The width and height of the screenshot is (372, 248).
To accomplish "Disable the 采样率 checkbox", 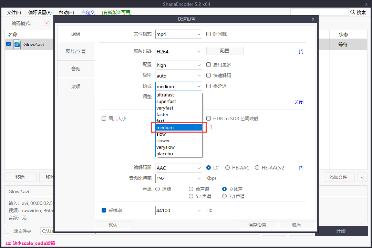I will tap(104, 210).
